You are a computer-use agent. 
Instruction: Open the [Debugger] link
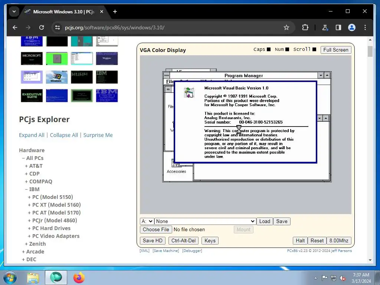(x=192, y=250)
